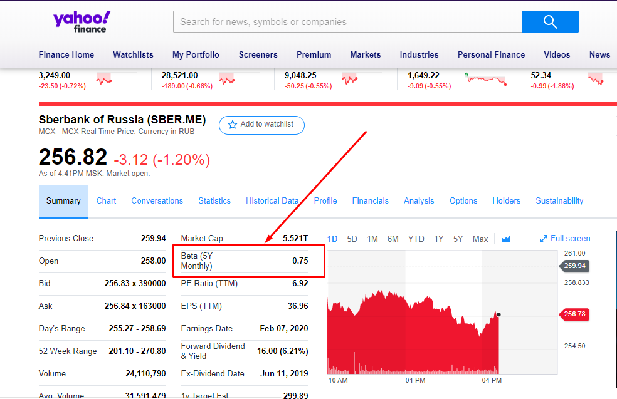
Task: Click the Forward Dividend & Yield label
Action: pos(213,351)
